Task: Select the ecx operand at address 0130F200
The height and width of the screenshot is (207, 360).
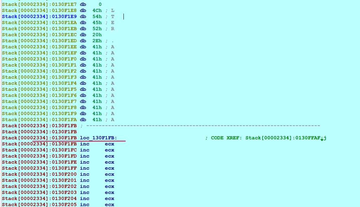Action: [109, 174]
